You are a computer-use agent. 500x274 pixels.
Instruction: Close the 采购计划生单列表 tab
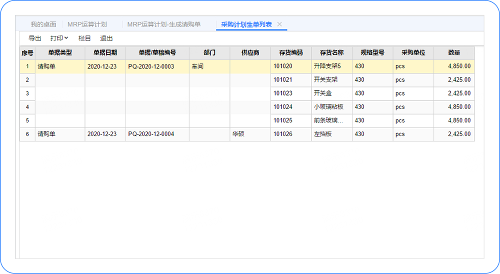pyautogui.click(x=279, y=24)
